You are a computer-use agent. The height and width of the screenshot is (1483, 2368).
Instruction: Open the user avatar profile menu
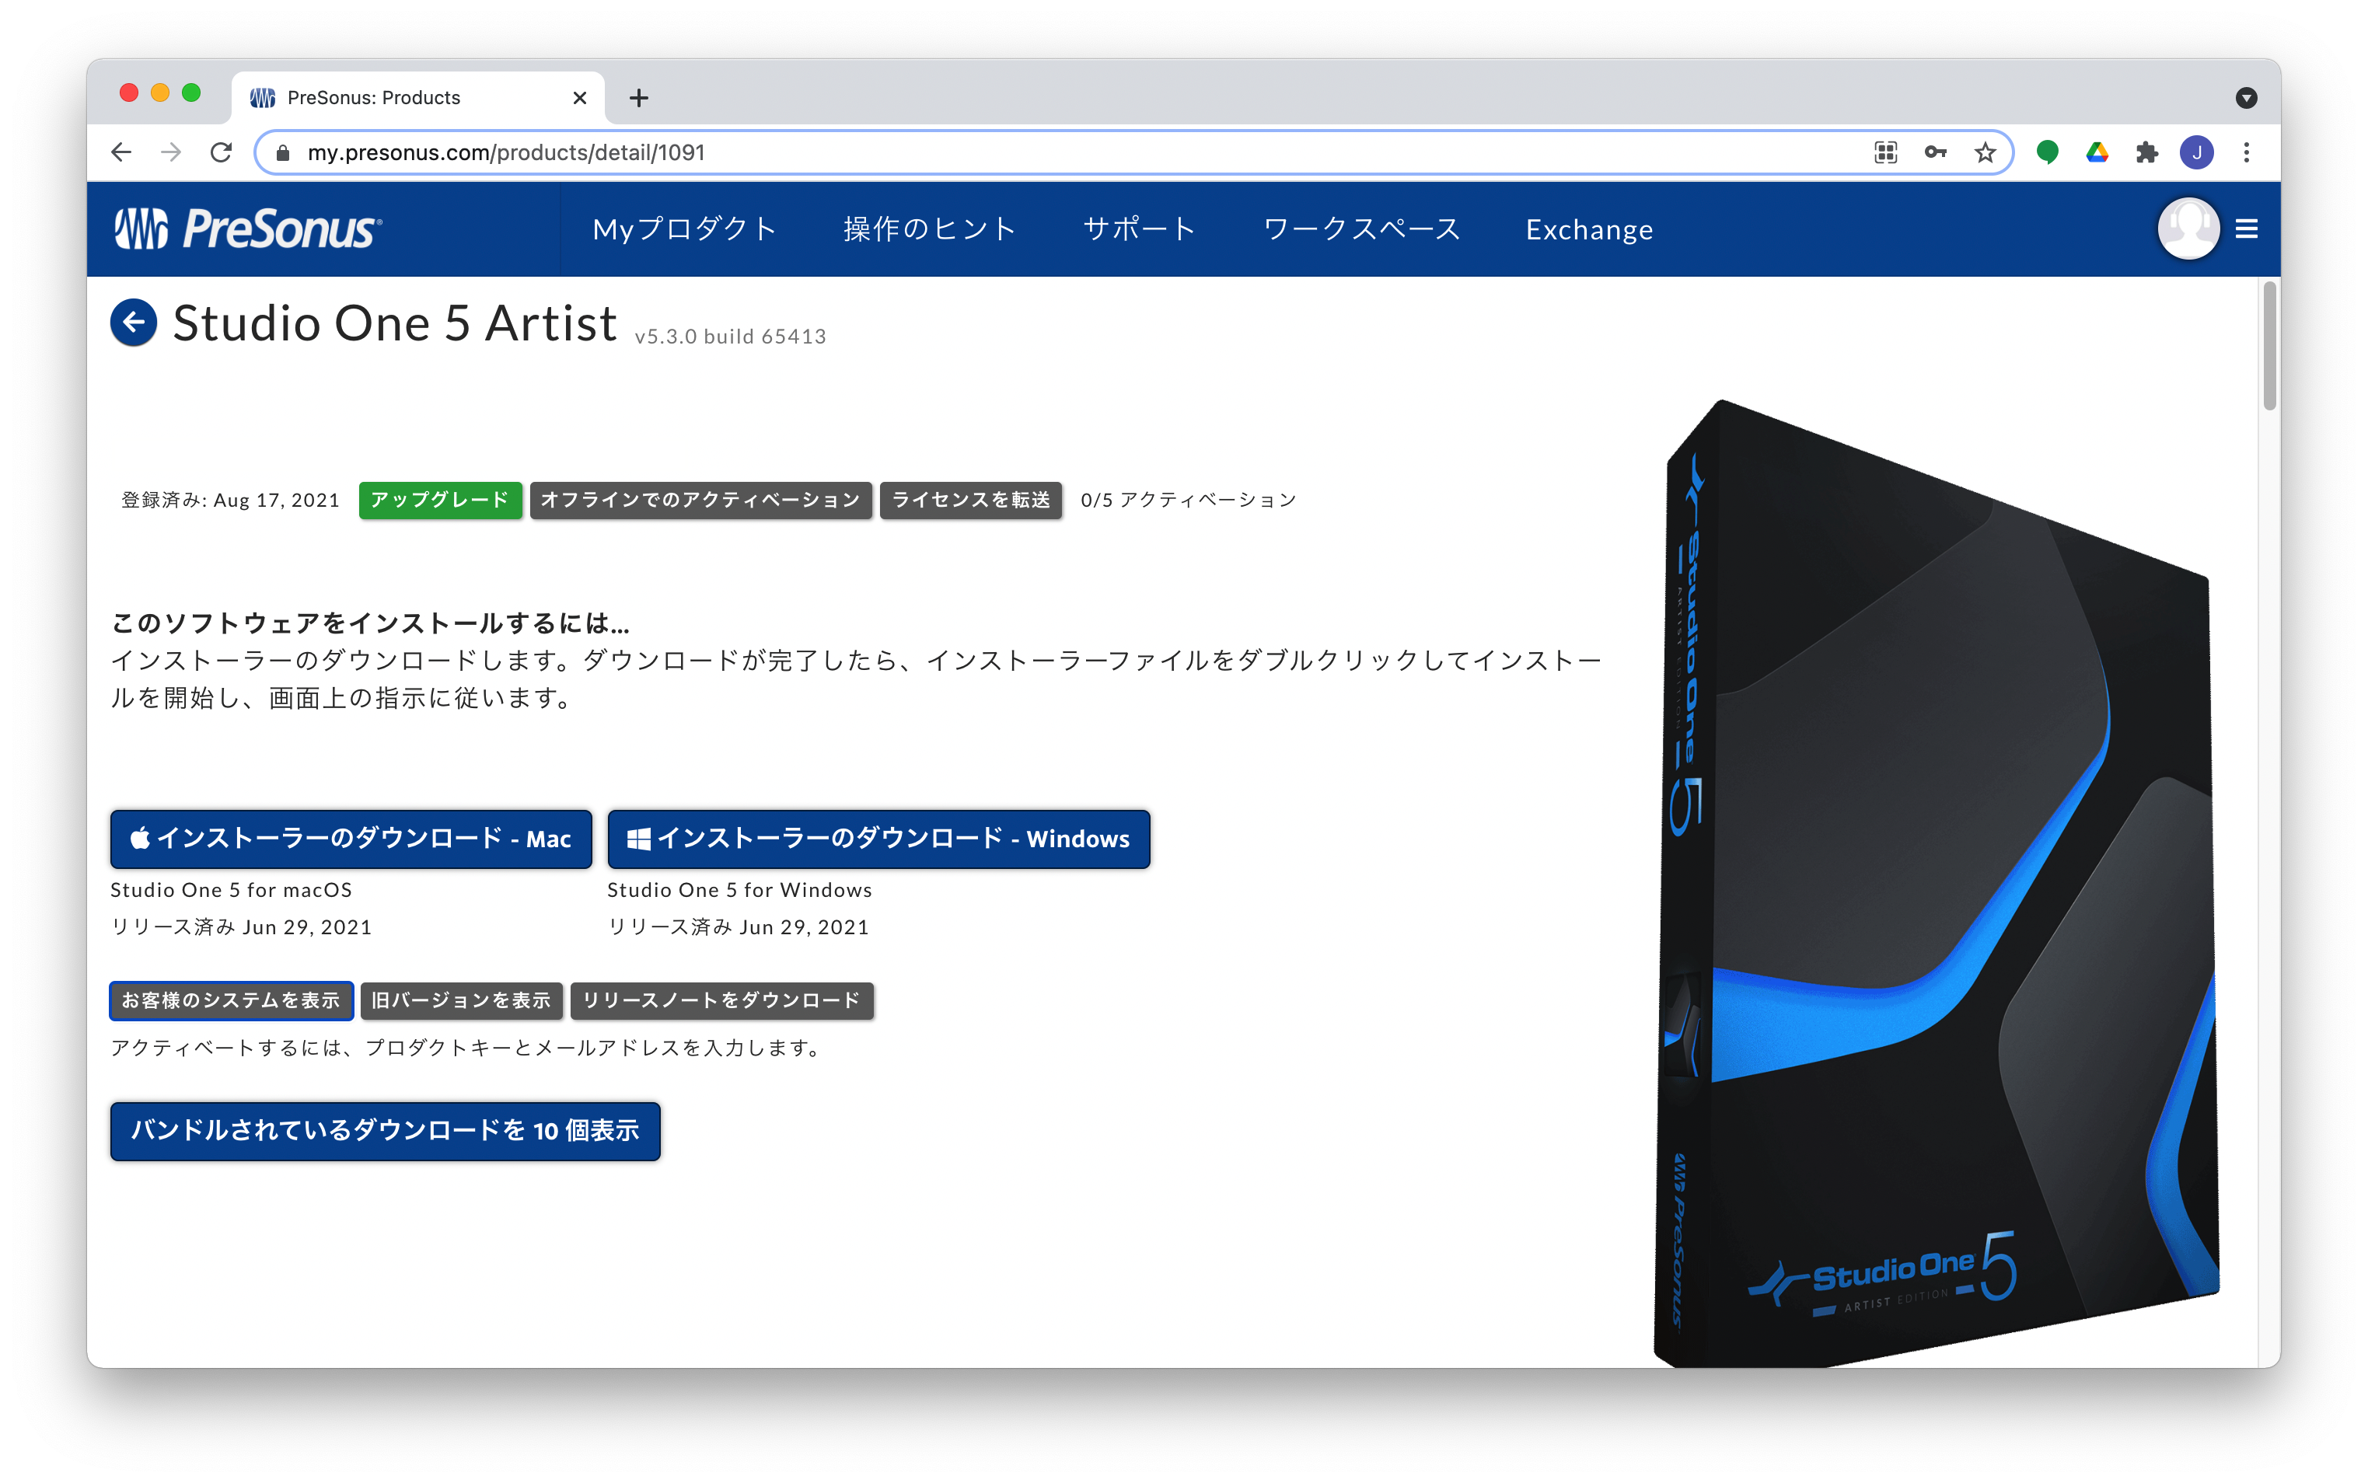2188,229
